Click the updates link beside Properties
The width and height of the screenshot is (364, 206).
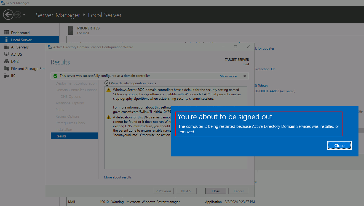coord(264,48)
